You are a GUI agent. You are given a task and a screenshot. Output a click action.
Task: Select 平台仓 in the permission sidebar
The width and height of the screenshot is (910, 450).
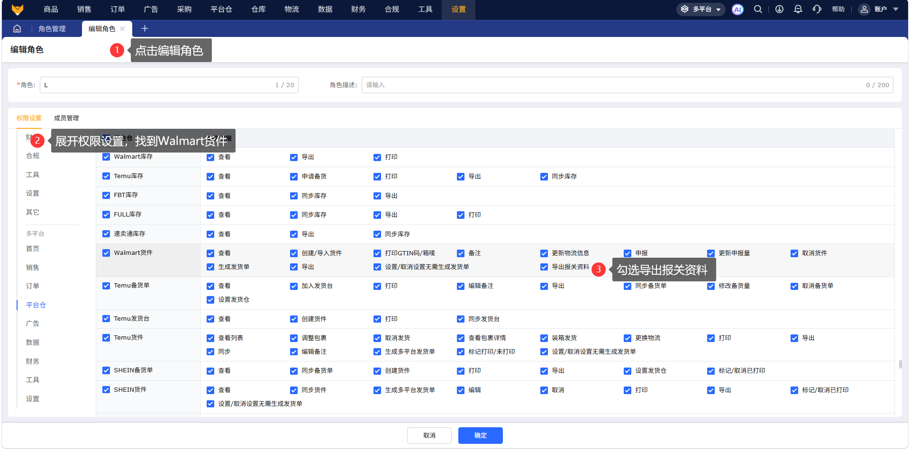point(36,306)
